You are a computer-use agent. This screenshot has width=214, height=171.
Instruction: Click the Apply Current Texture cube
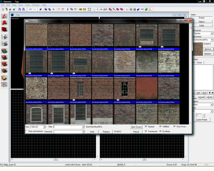(4, 57)
